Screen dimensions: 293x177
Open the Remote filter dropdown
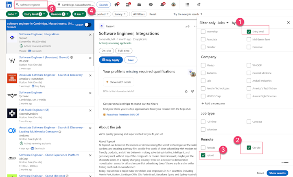(x=60, y=14)
